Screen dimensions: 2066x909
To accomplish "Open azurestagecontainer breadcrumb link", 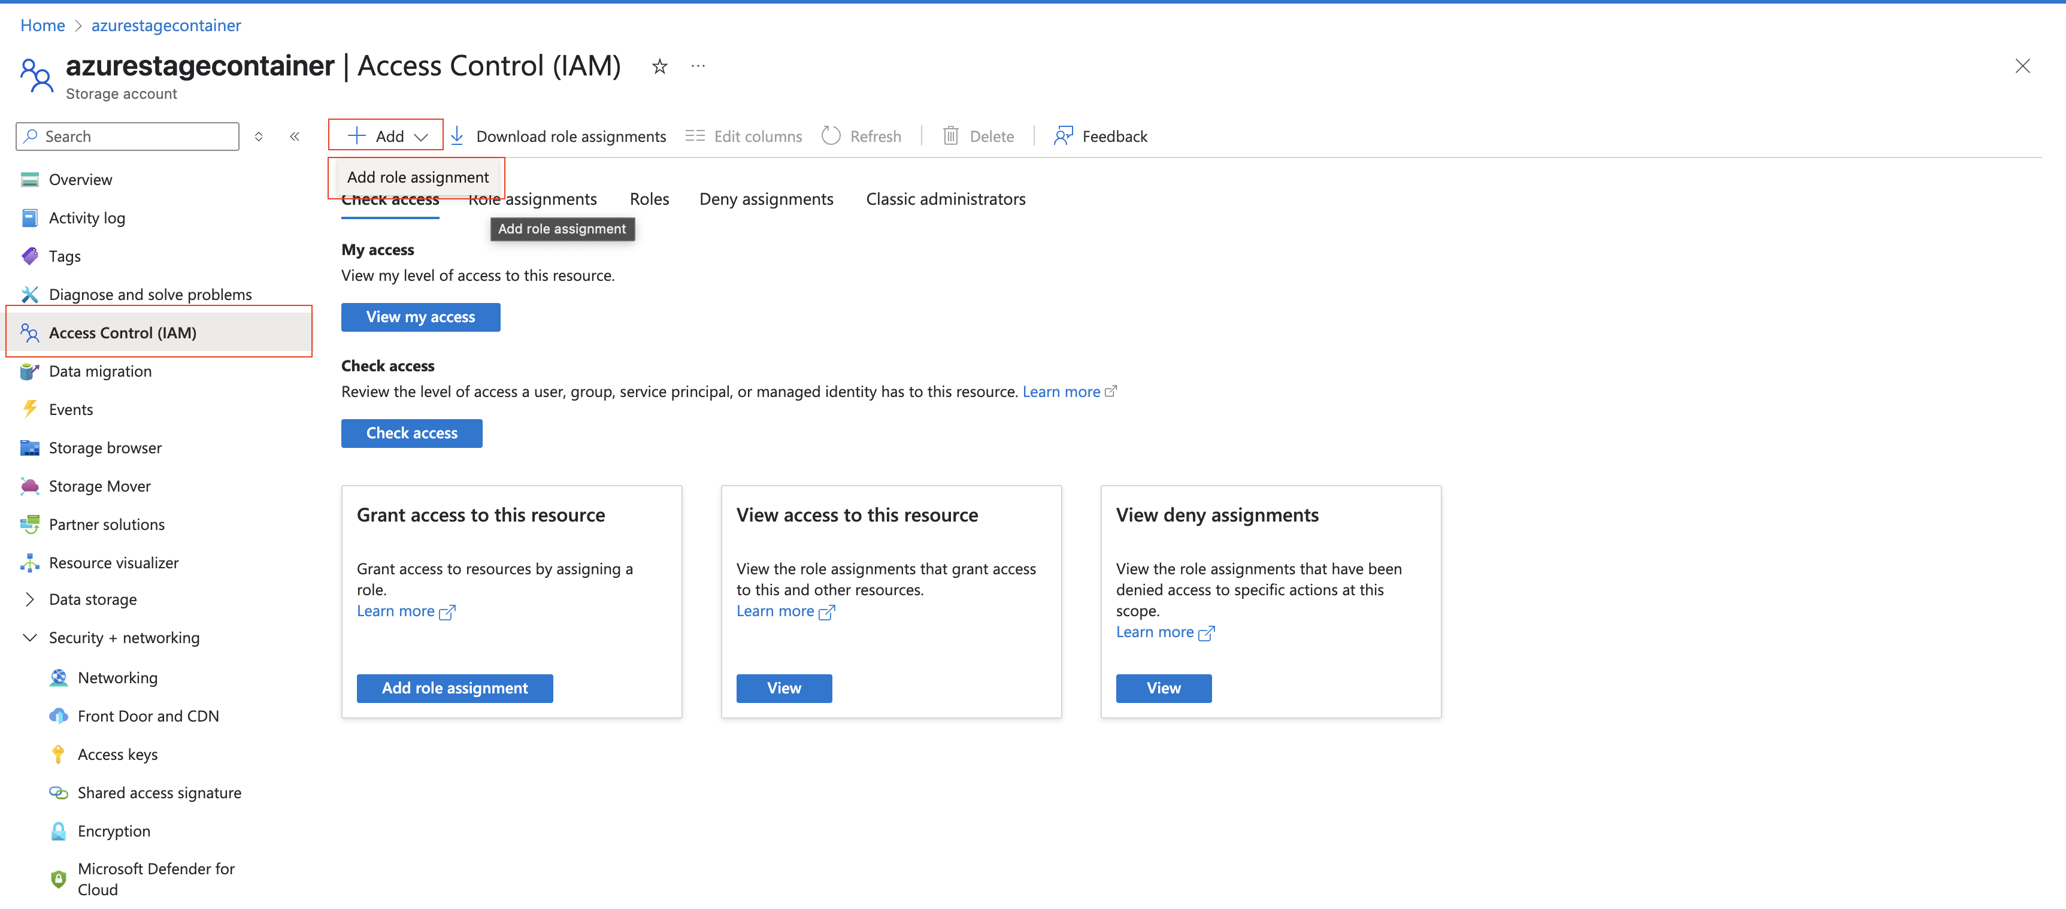I will pyautogui.click(x=166, y=26).
